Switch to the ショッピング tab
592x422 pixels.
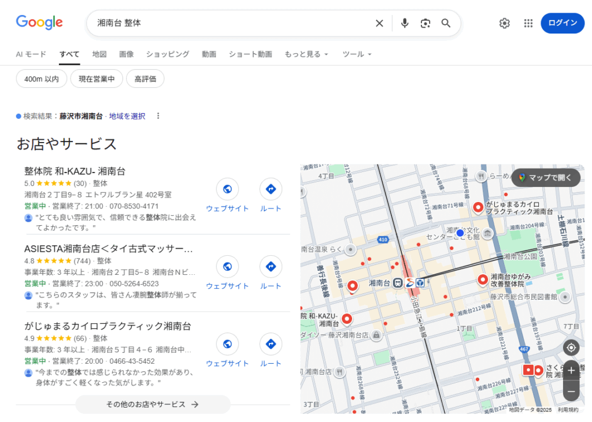click(168, 54)
